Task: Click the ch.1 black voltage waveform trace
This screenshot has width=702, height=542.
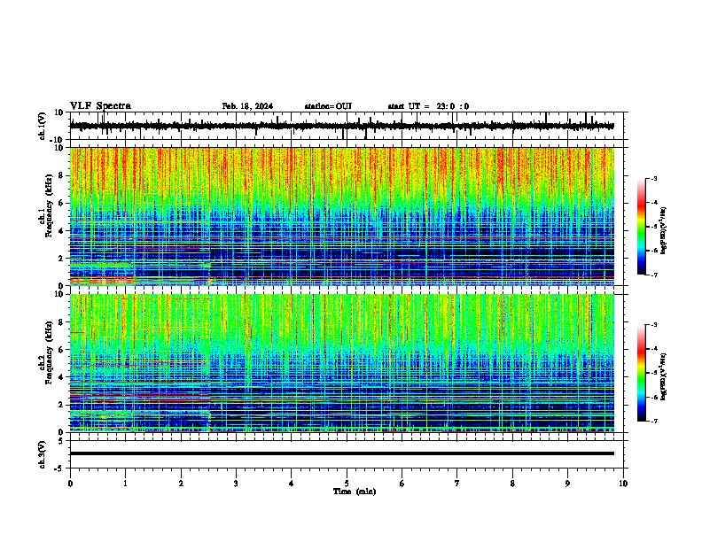Action: tap(341, 126)
